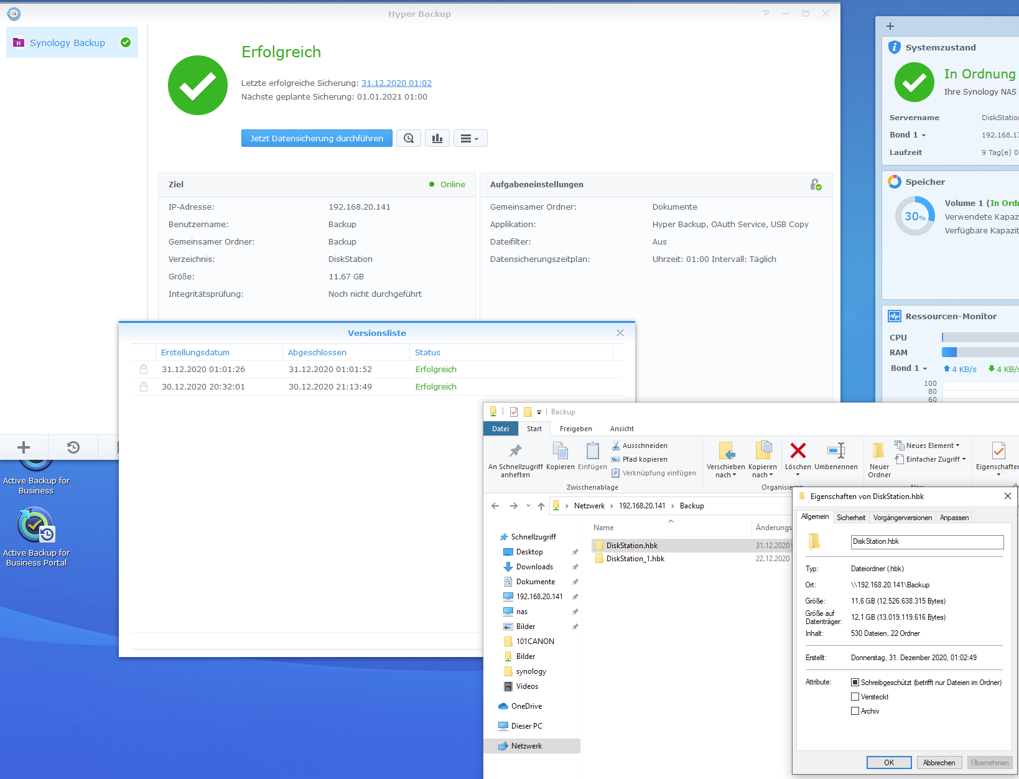Add a new backup task with plus icon
1019x779 pixels.
coord(24,447)
